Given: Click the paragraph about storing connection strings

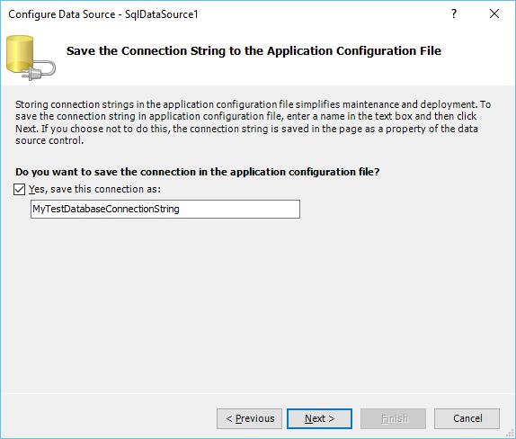Looking at the screenshot, I should pos(254,122).
